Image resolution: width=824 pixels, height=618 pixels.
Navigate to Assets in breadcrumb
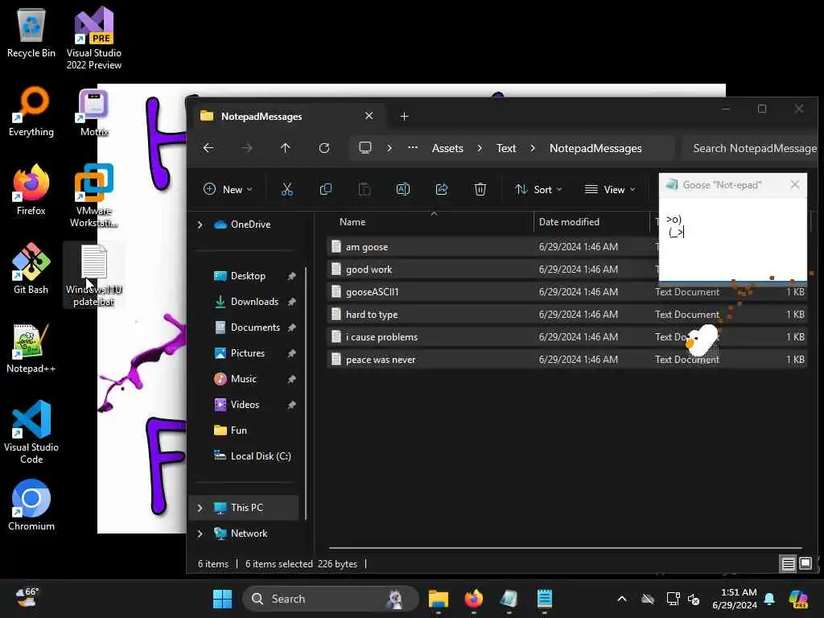coord(447,148)
